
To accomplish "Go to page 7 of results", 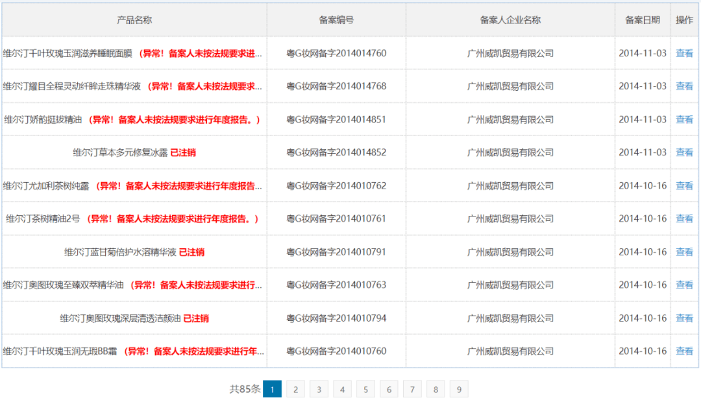I will pyautogui.click(x=412, y=389).
